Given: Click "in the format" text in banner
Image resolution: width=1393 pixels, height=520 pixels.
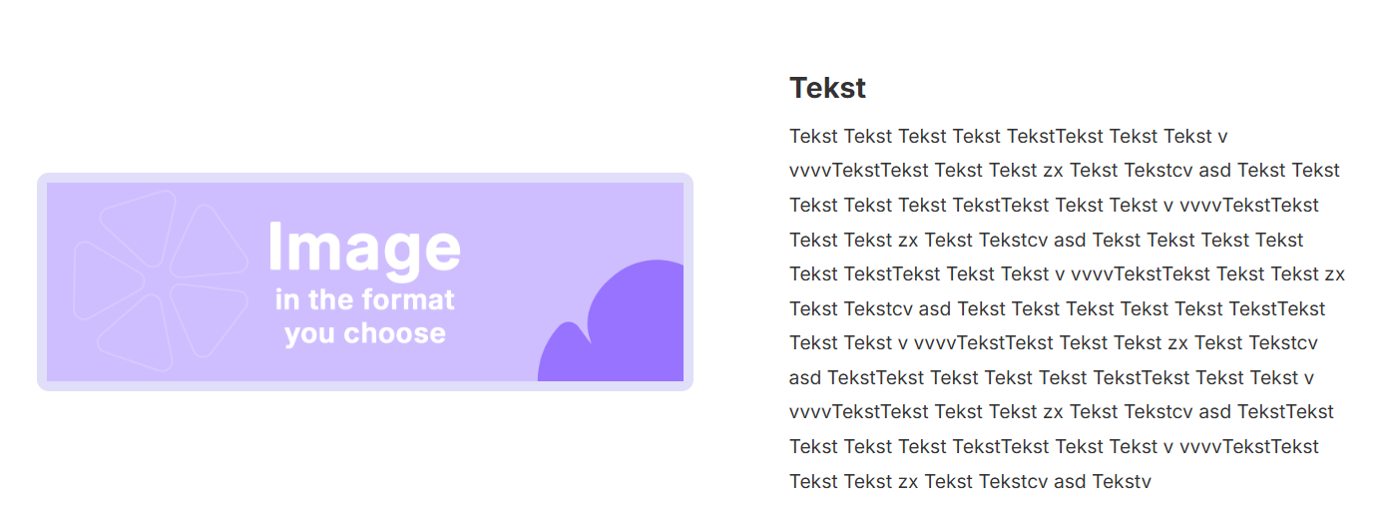Looking at the screenshot, I should [x=364, y=299].
